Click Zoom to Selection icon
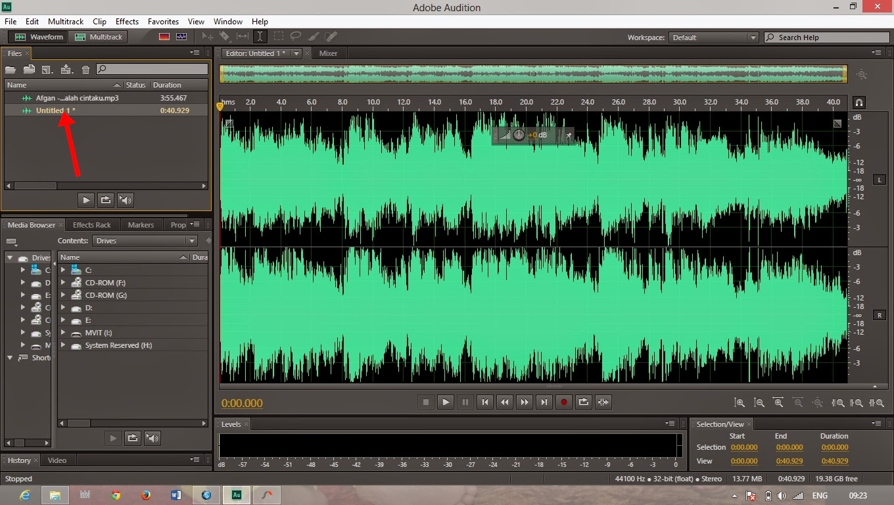Screen dimensions: 894x505 [x=876, y=402]
